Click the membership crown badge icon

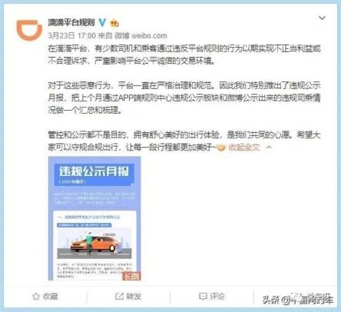pyautogui.click(x=114, y=23)
